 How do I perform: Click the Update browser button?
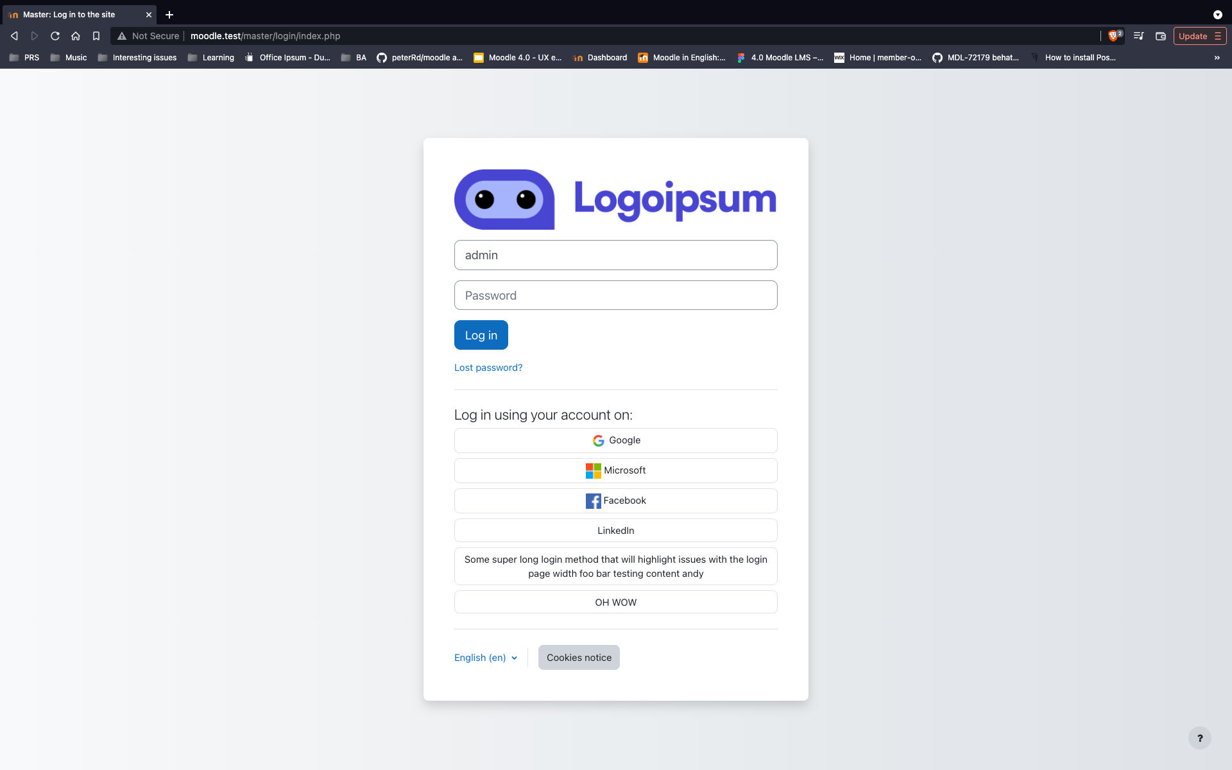[1200, 36]
